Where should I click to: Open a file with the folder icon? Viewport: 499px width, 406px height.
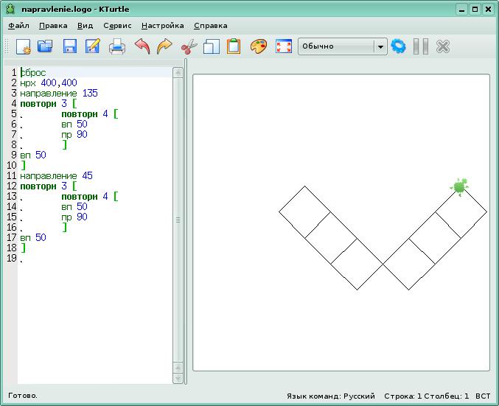tap(46, 46)
